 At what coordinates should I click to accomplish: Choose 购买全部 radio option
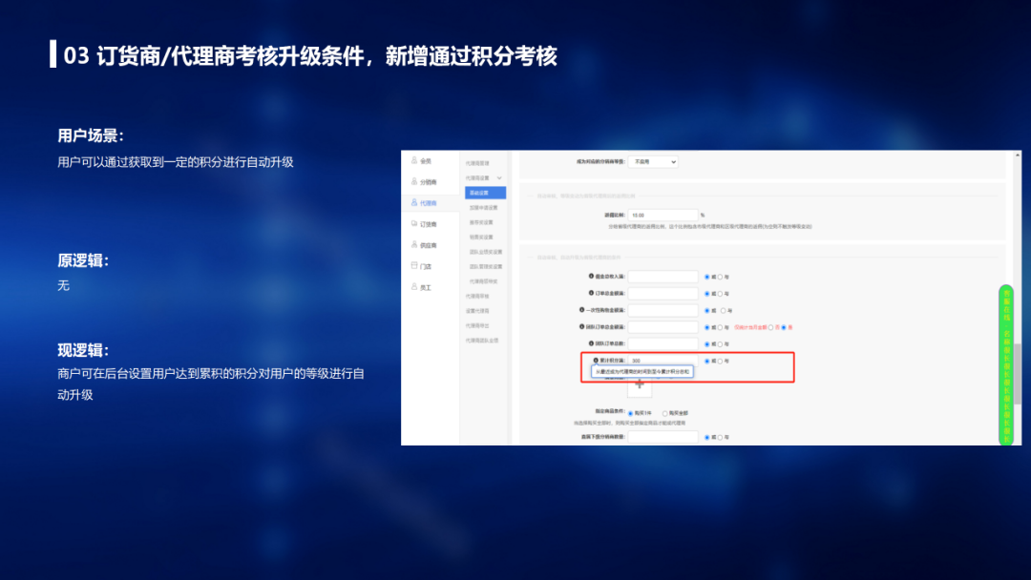tap(665, 413)
